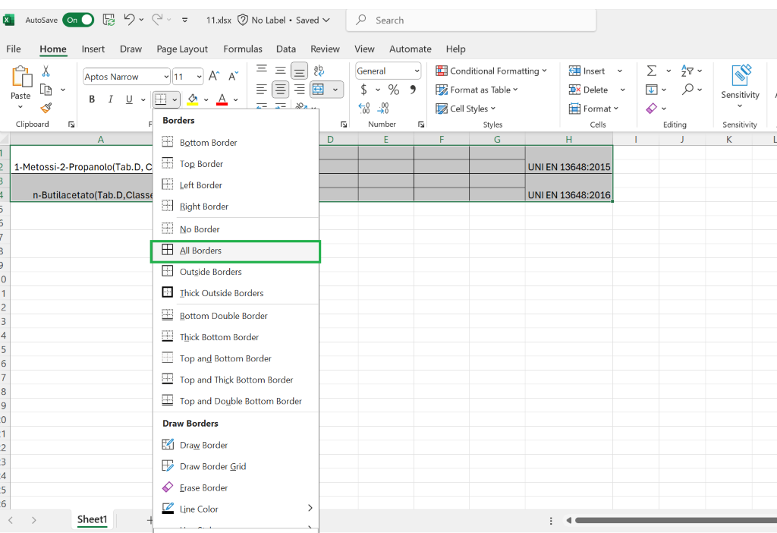Click the Sort & Filter icon

(687, 71)
